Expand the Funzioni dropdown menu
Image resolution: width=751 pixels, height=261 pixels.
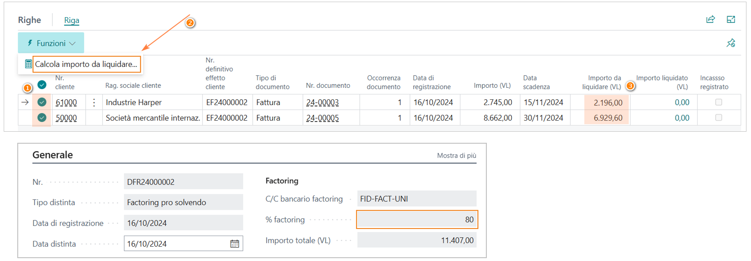(x=51, y=43)
